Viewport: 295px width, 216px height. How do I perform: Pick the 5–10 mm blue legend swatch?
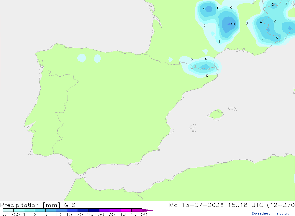click(51, 210)
